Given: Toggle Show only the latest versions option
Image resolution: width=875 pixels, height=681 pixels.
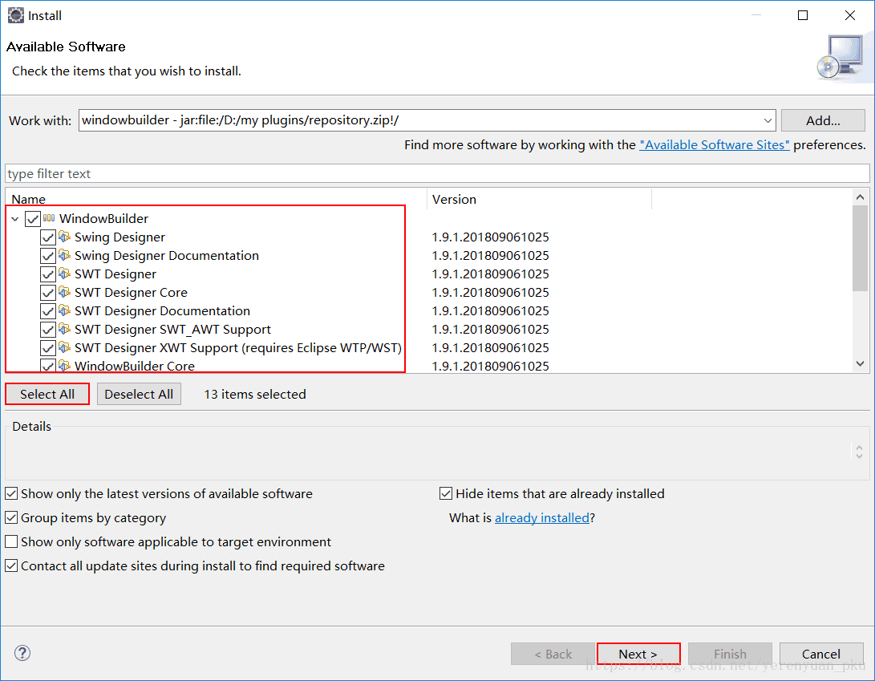Looking at the screenshot, I should click(x=11, y=493).
